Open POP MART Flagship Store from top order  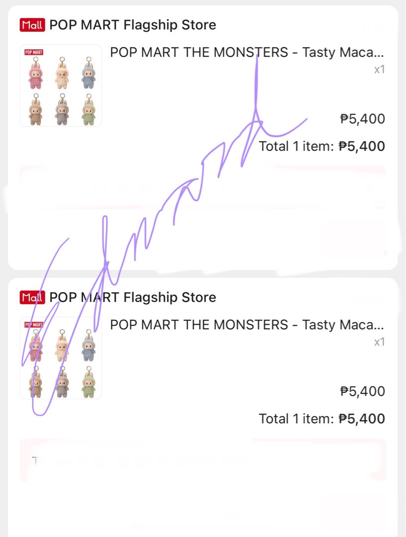click(x=133, y=24)
